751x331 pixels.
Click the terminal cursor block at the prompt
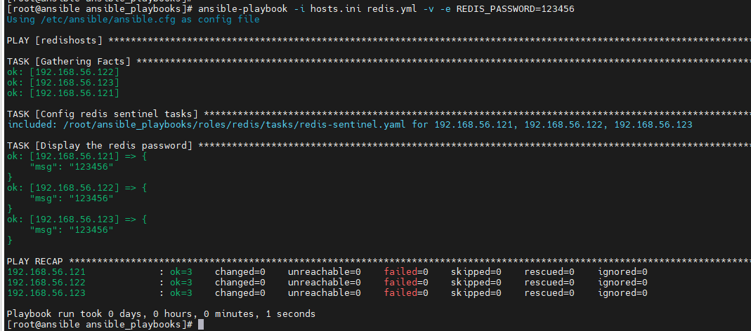201,325
